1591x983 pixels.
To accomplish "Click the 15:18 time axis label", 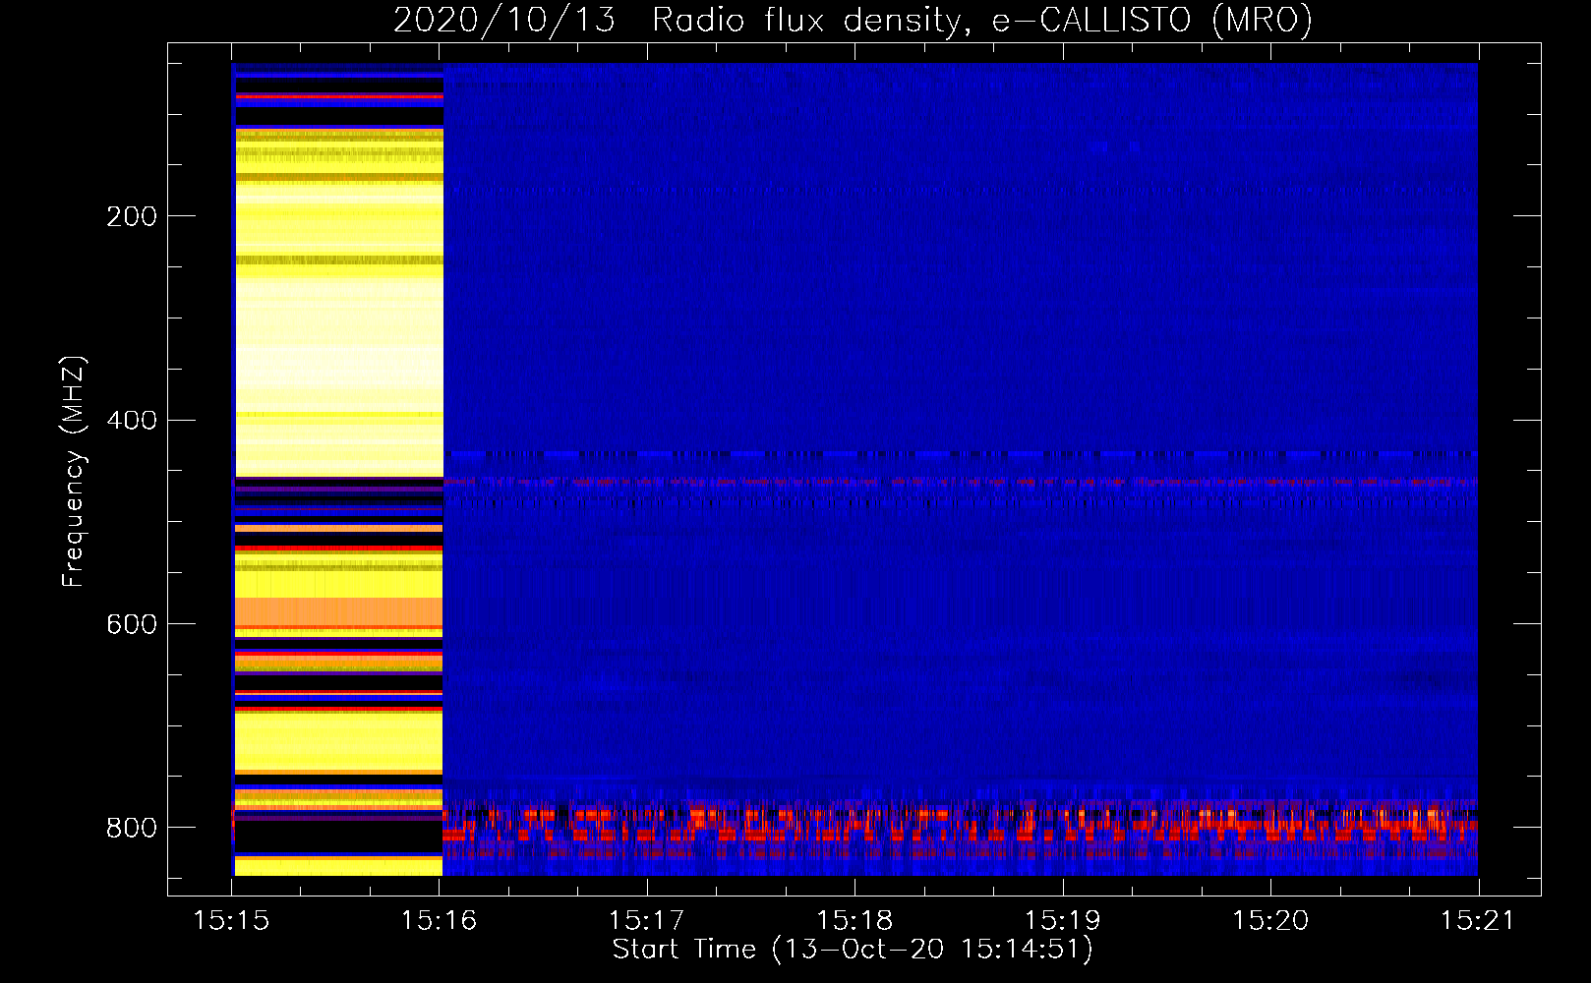I will (854, 920).
